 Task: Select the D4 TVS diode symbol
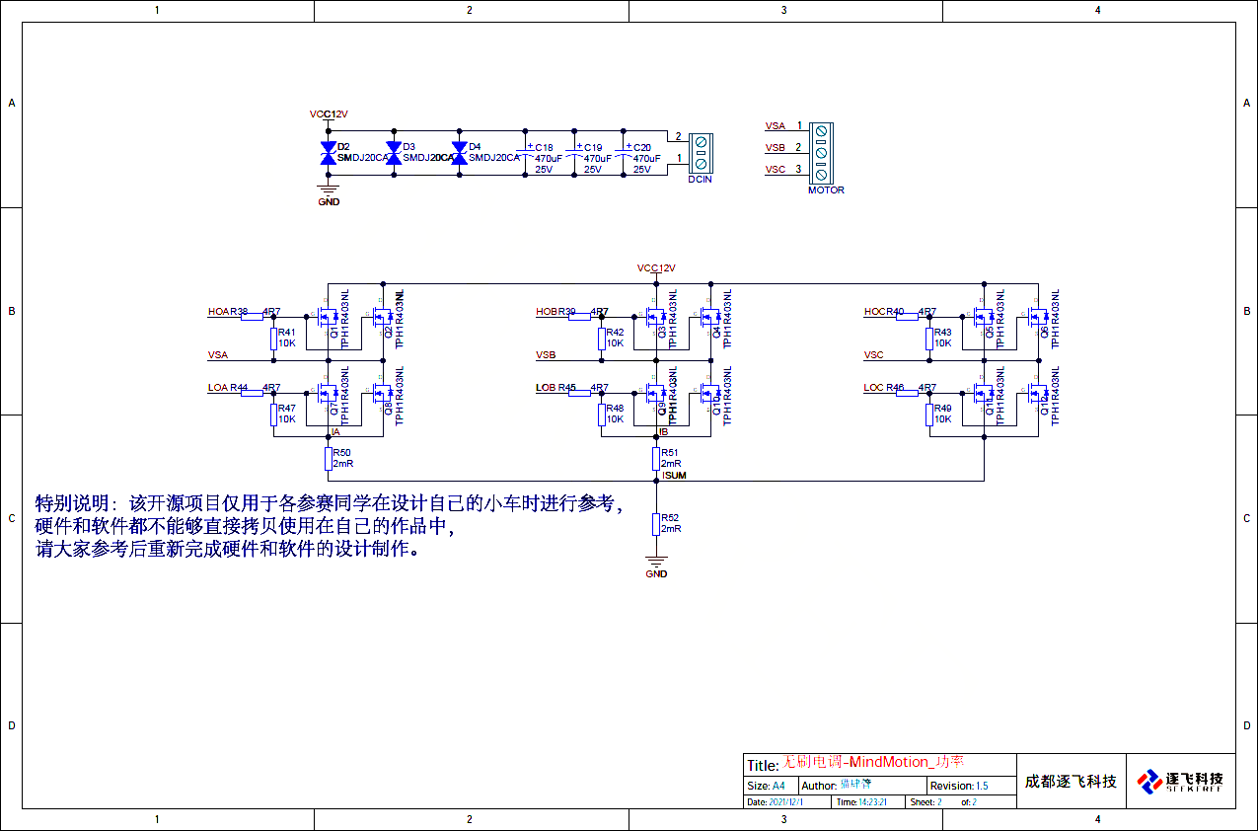click(x=459, y=153)
